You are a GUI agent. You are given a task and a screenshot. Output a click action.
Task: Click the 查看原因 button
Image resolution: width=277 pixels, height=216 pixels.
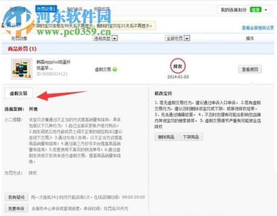pyautogui.click(x=250, y=69)
